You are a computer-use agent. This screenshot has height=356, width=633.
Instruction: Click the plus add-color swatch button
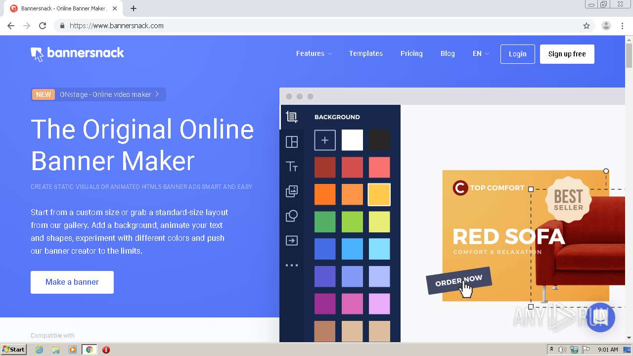(x=325, y=140)
